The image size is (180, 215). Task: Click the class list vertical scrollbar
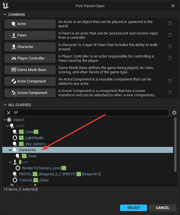coord(175,144)
